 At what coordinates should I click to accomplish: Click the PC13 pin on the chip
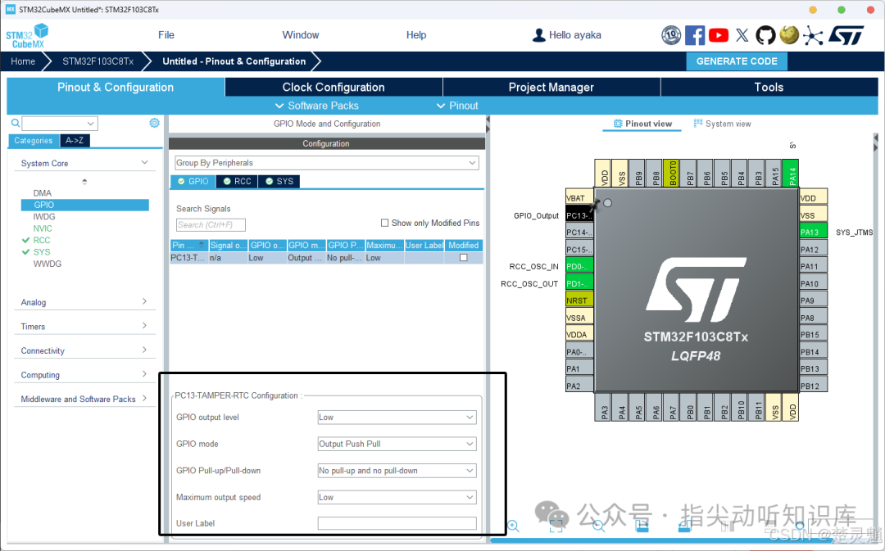(579, 215)
